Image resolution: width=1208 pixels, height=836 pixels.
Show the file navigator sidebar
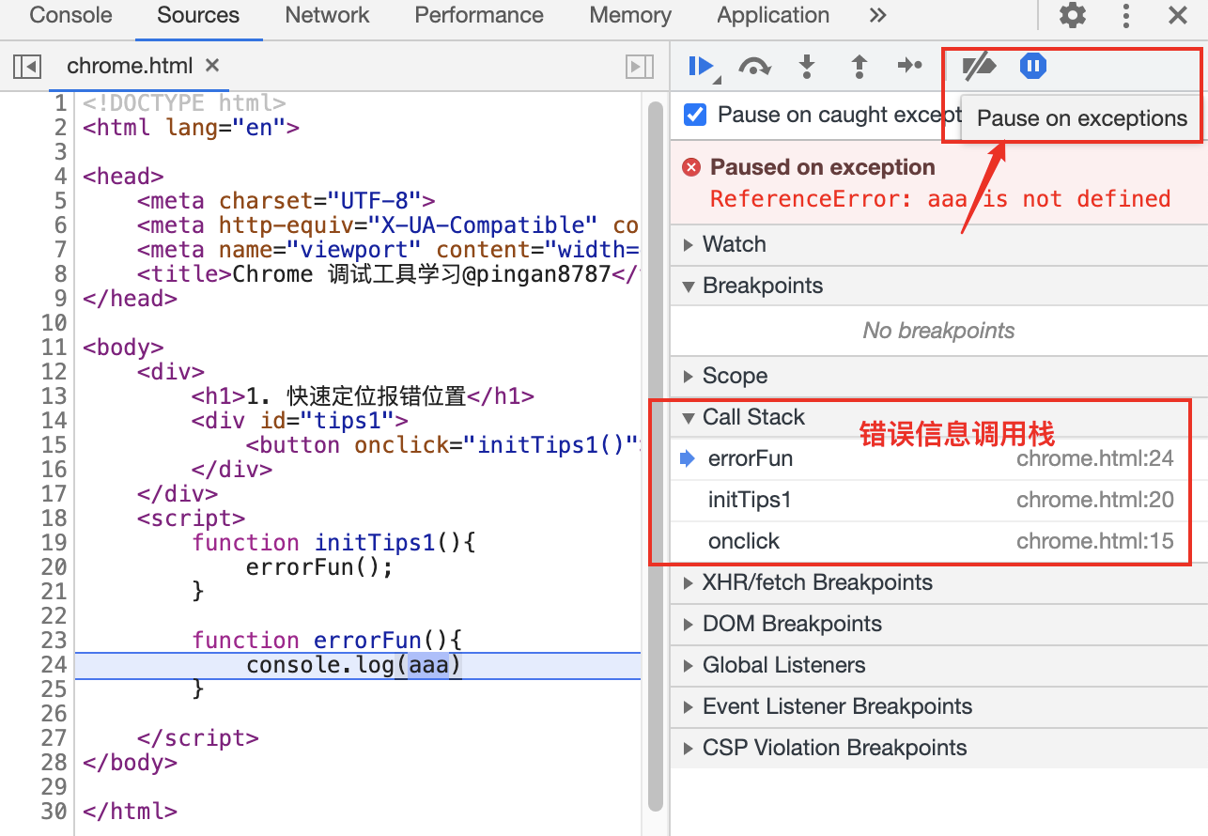tap(27, 66)
